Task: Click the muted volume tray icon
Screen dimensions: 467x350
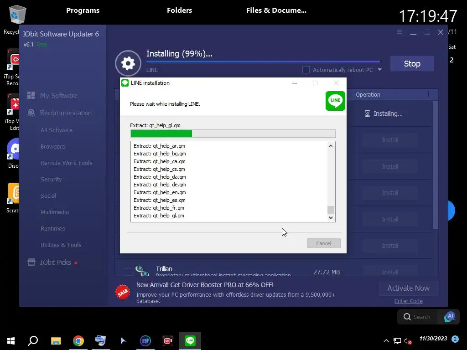Action: tap(408, 341)
